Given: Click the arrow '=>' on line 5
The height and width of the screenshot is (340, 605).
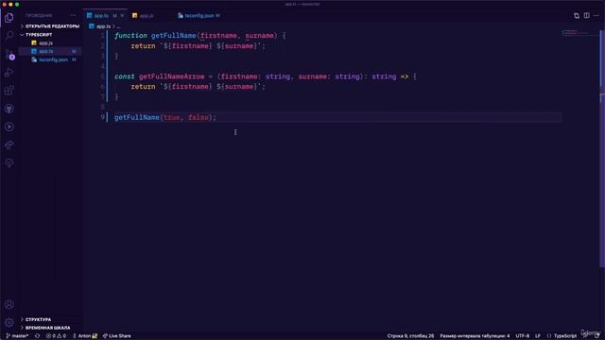Looking at the screenshot, I should [x=405, y=76].
